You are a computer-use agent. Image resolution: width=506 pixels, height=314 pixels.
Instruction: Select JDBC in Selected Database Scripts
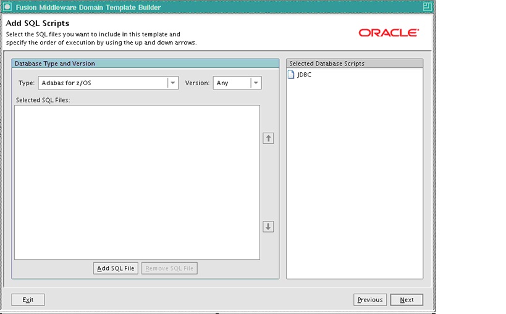tap(304, 75)
